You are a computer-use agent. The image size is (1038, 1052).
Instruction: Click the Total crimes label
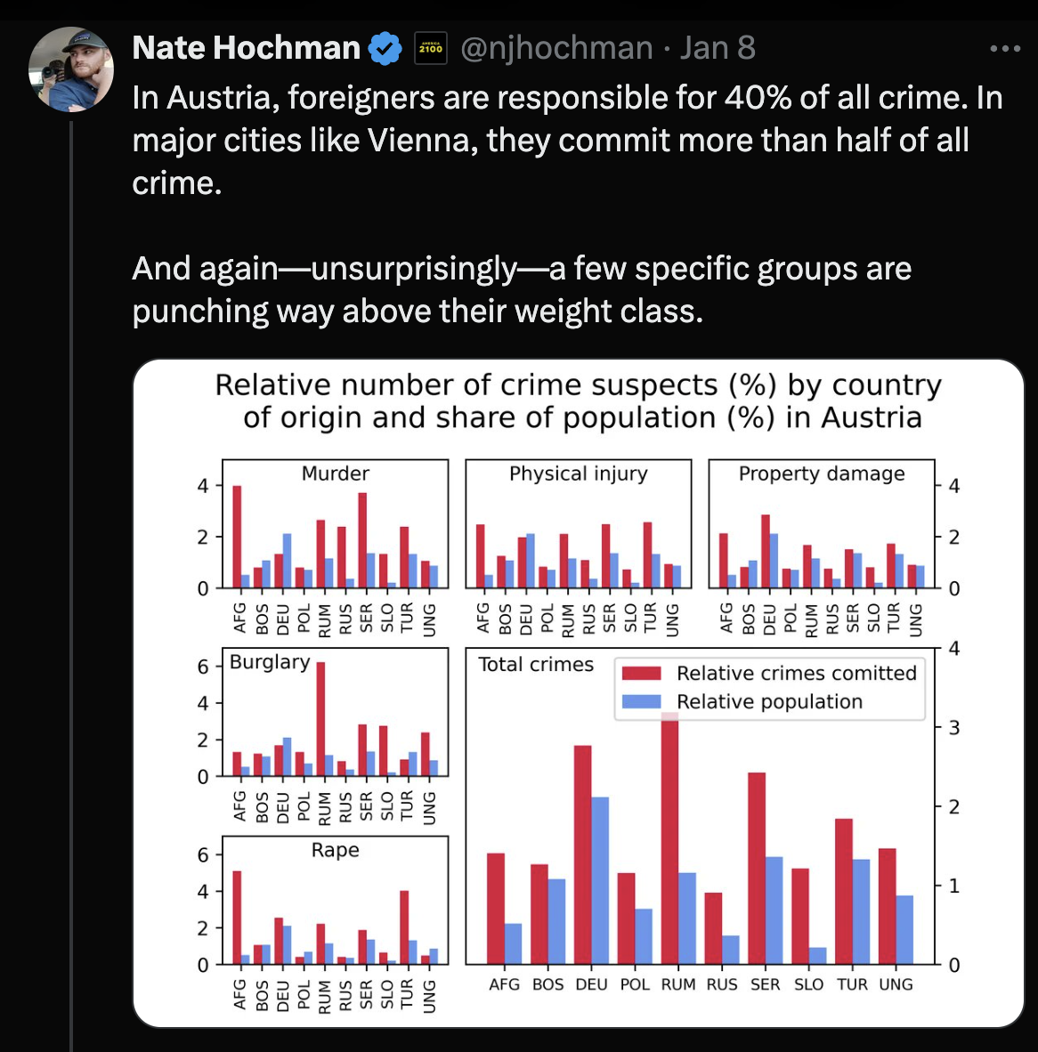pyautogui.click(x=535, y=665)
